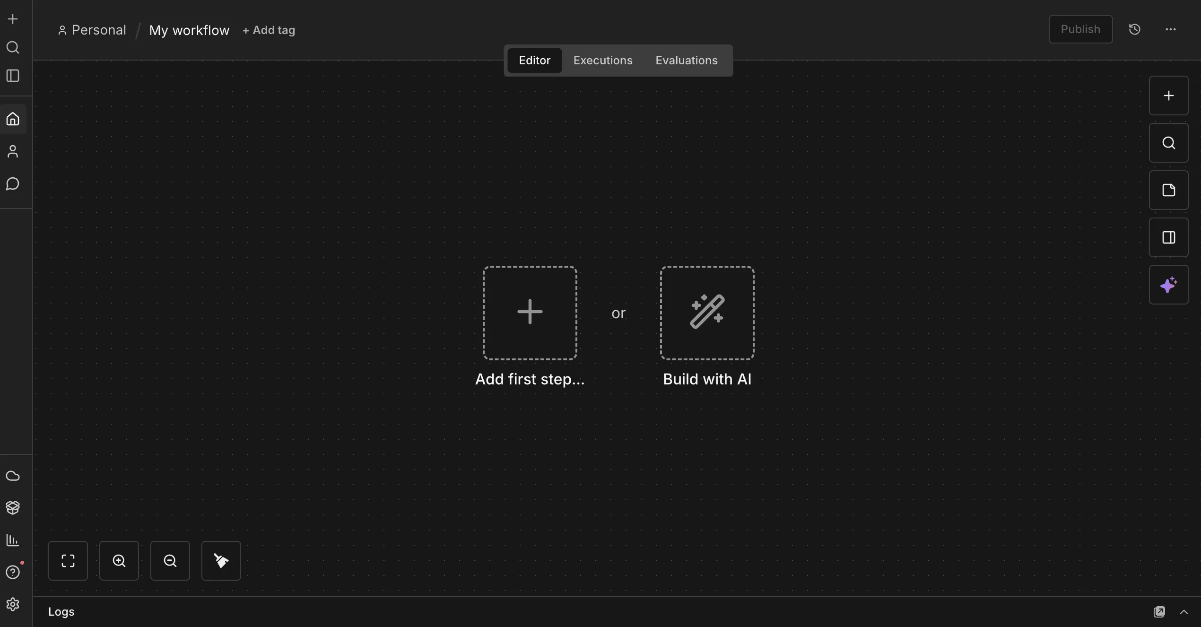
Task: Open the workflow options three-dot menu
Action: [x=1171, y=29]
